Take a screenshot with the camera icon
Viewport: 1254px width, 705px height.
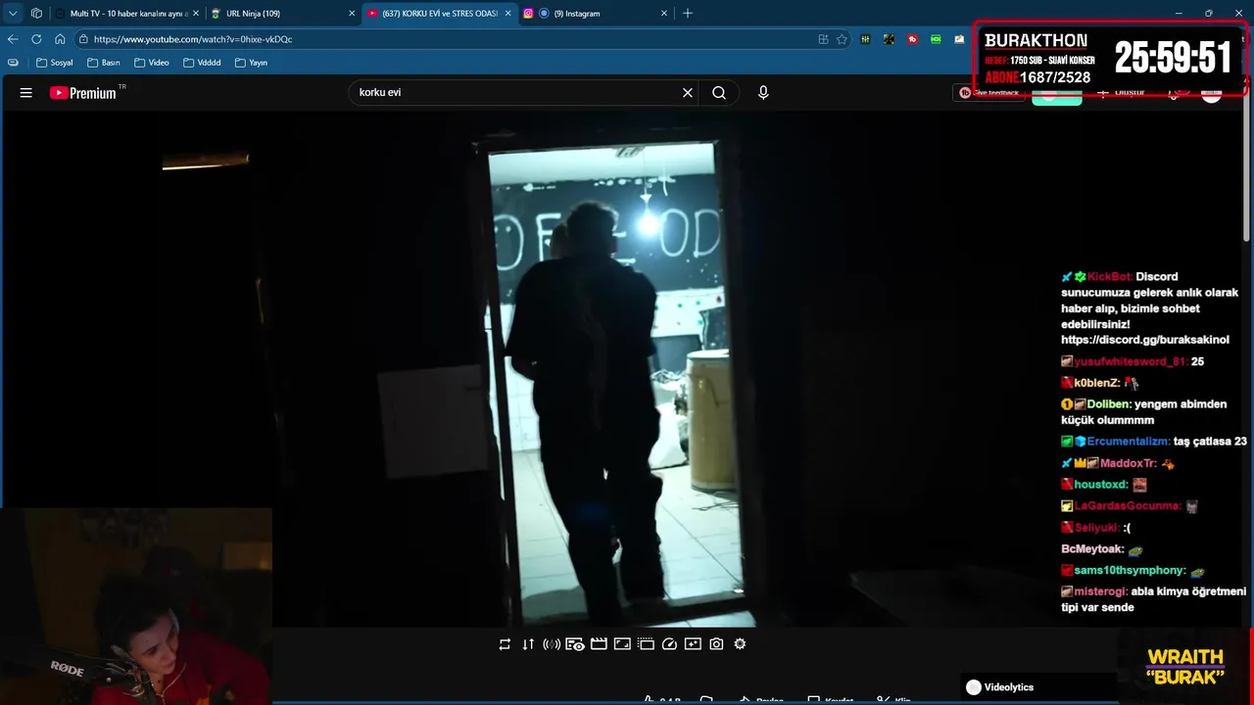pos(716,644)
